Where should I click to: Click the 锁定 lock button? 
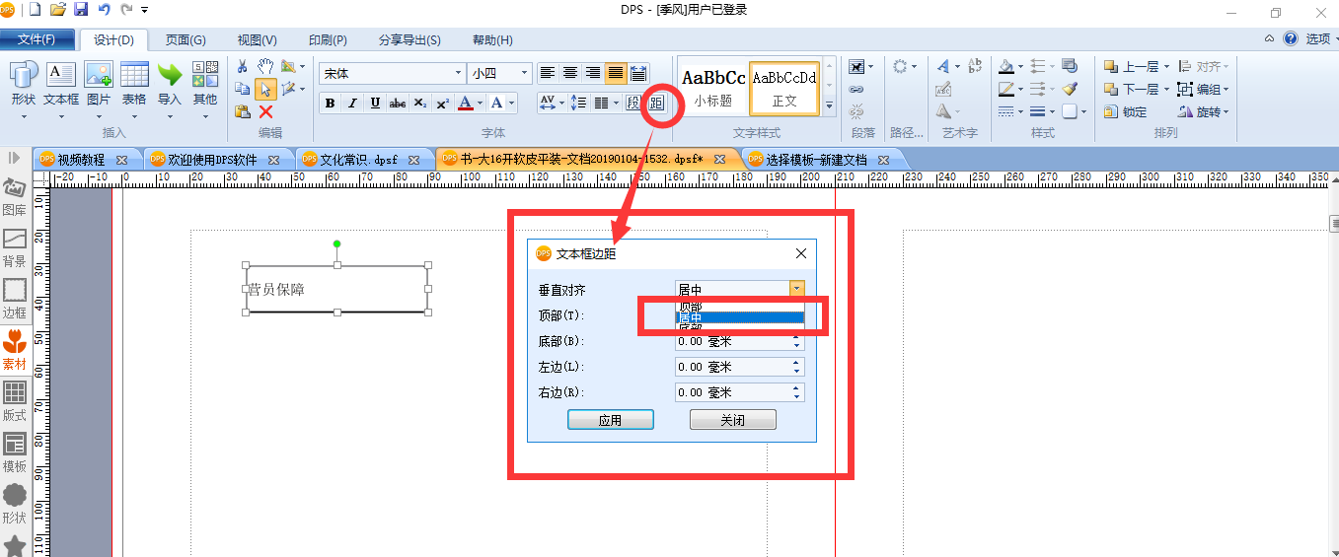click(1126, 112)
